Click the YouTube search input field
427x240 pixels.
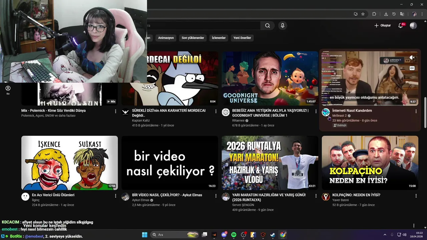(203, 26)
